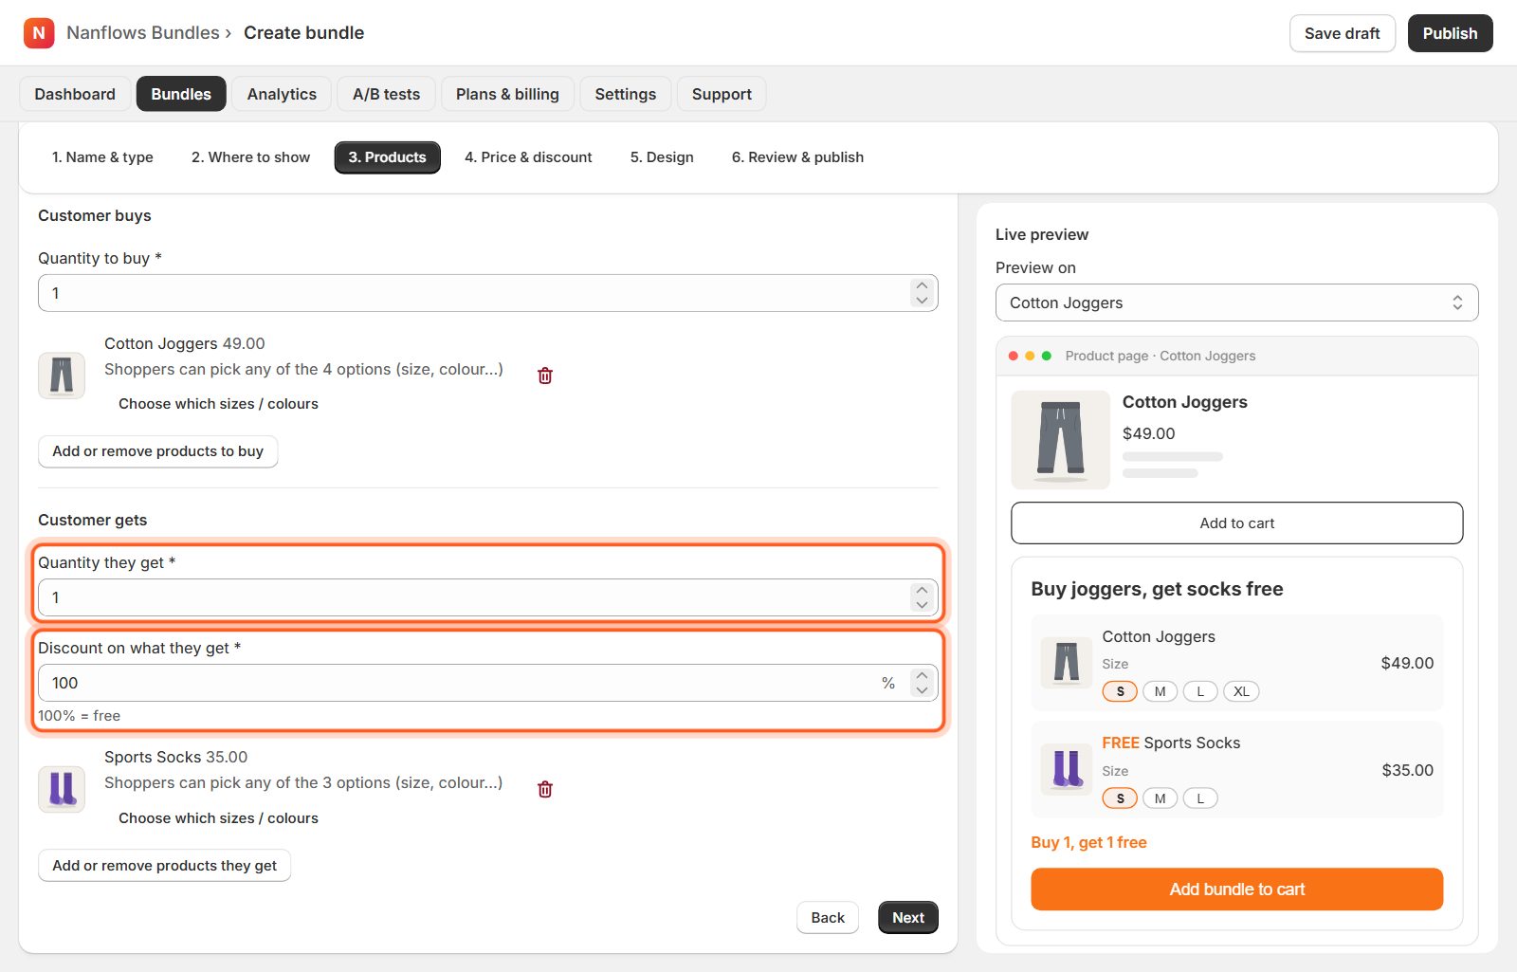1517x972 pixels.
Task: Click Sports Socks thumbnail in Customer gets
Action: coord(62,789)
